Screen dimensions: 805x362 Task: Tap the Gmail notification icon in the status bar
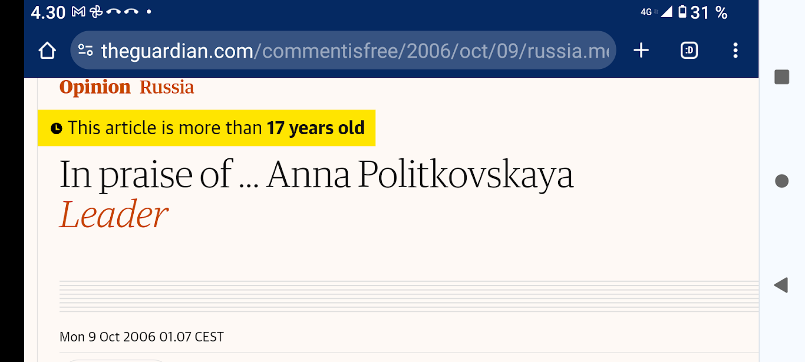pyautogui.click(x=78, y=12)
